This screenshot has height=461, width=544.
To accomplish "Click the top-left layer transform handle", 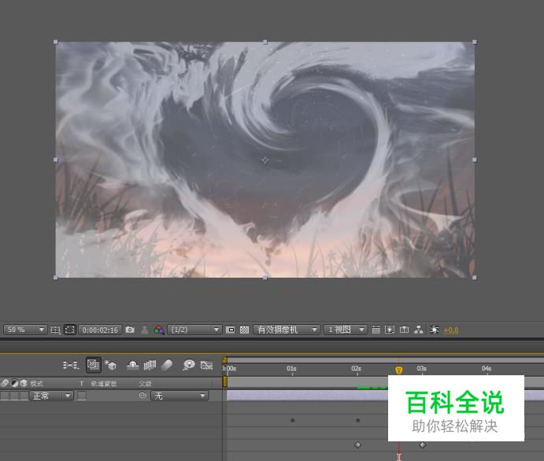I will [56, 42].
